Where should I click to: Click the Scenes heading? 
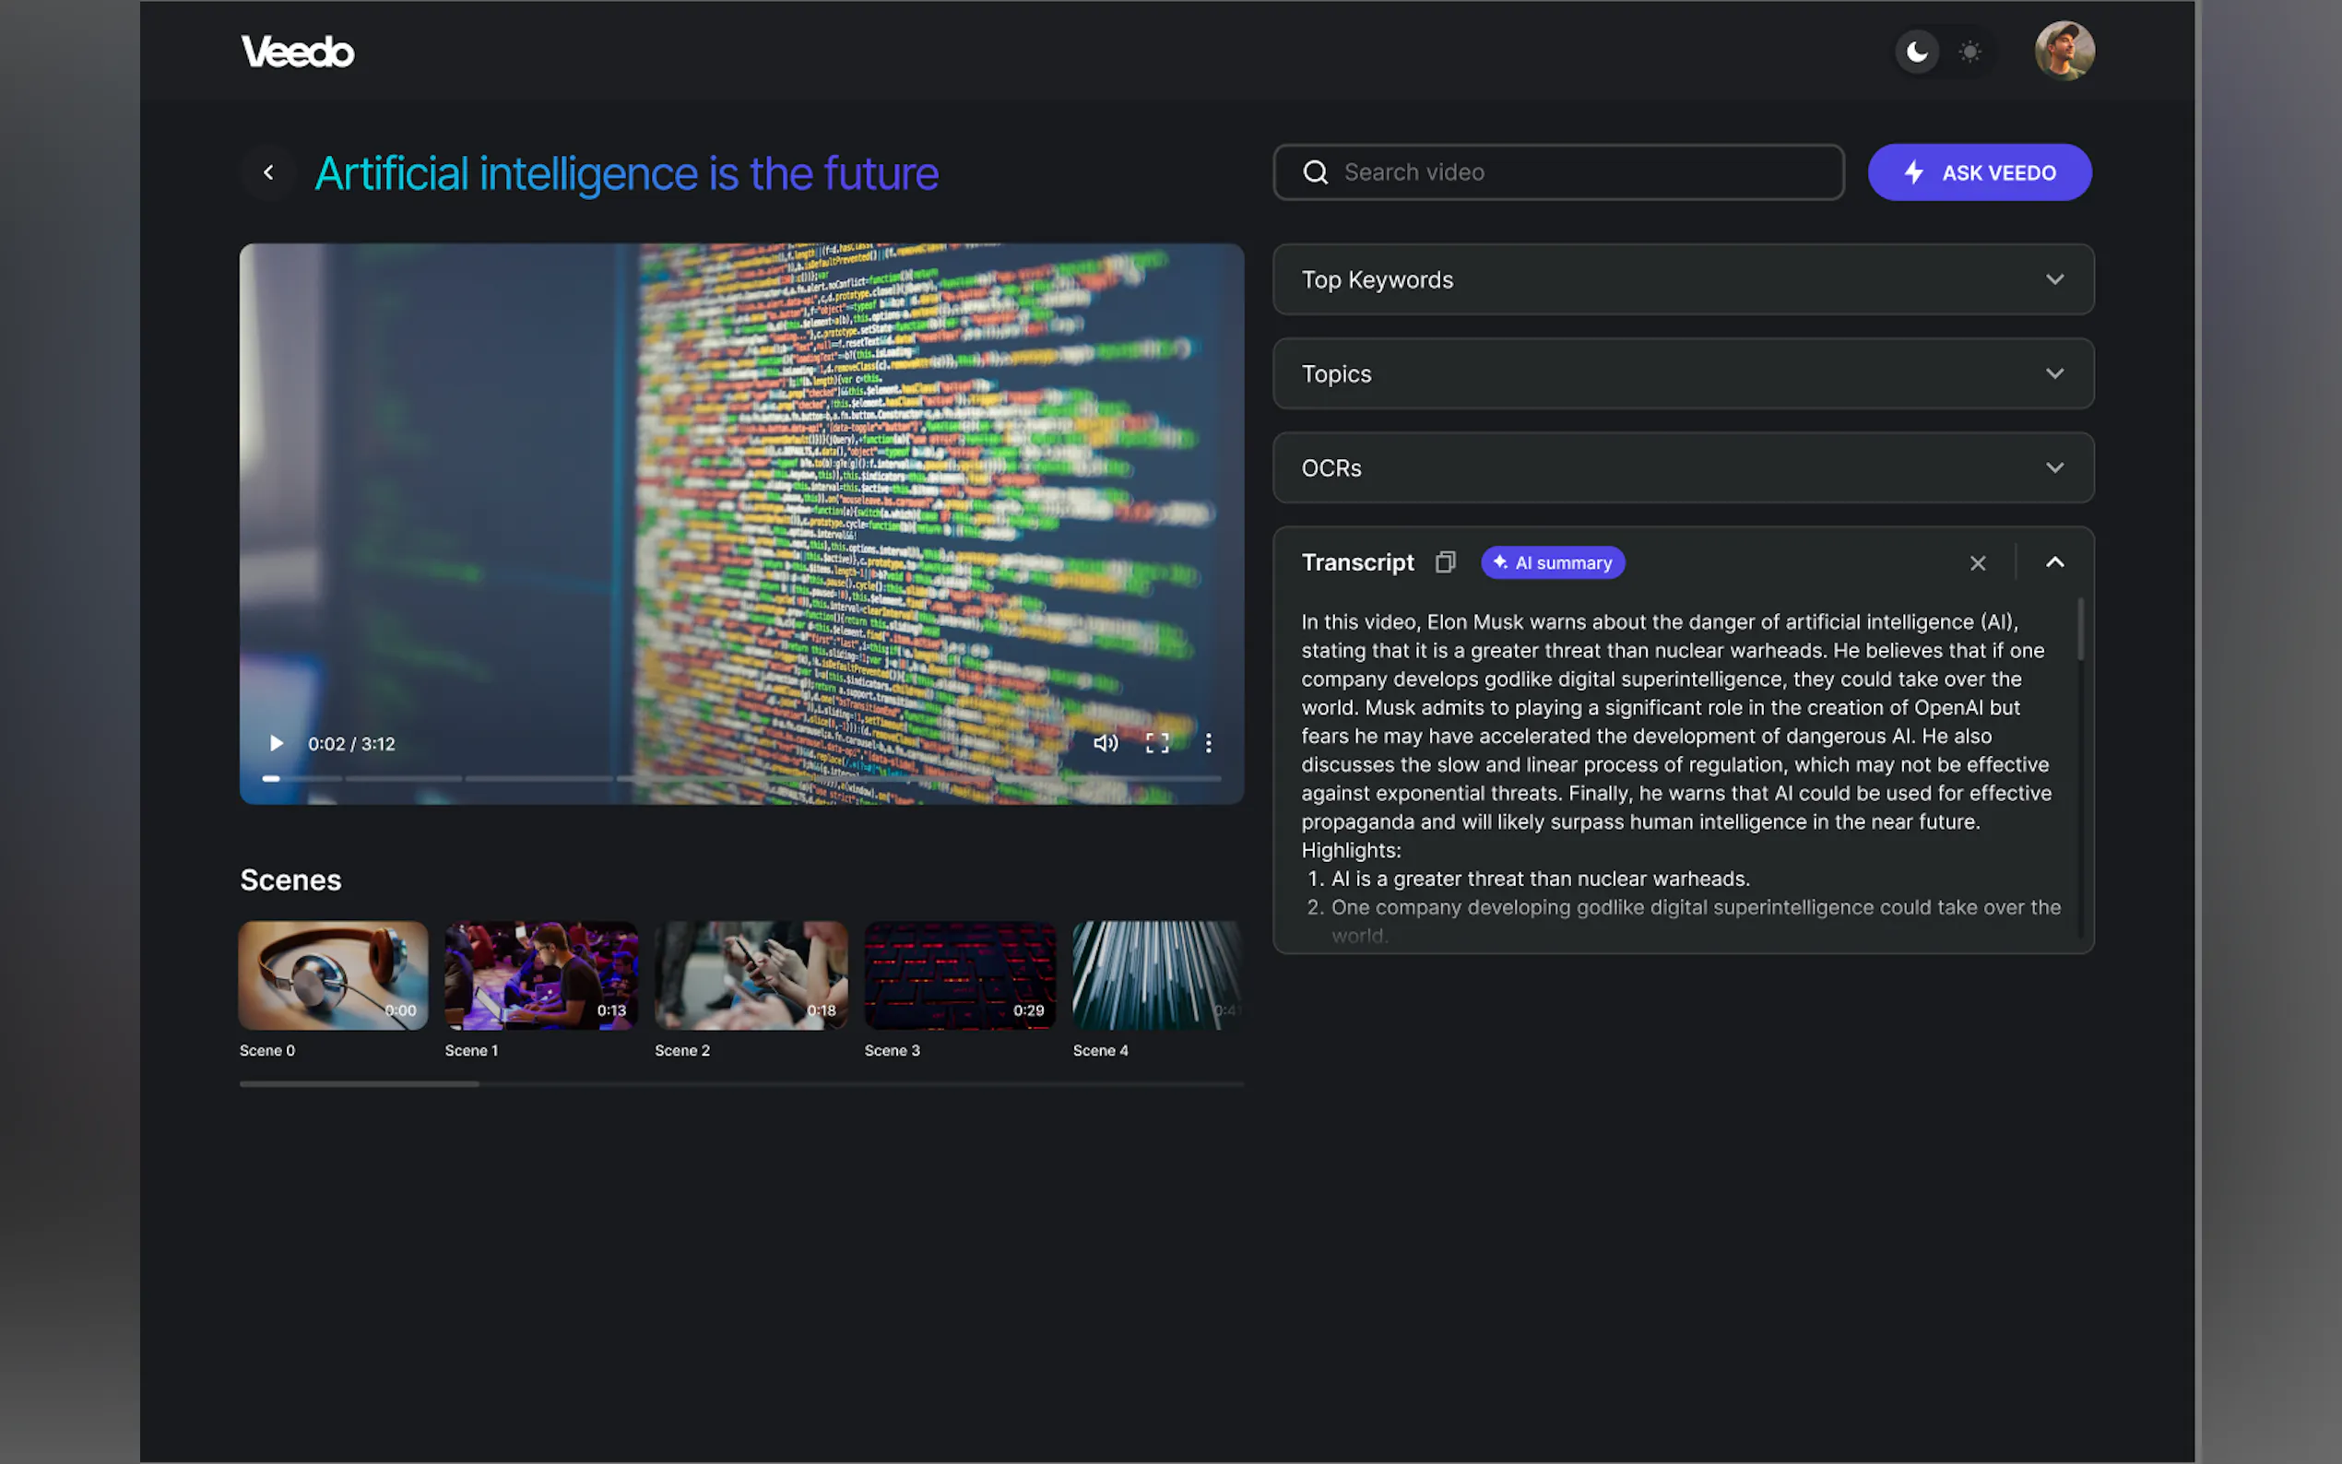pyautogui.click(x=290, y=880)
